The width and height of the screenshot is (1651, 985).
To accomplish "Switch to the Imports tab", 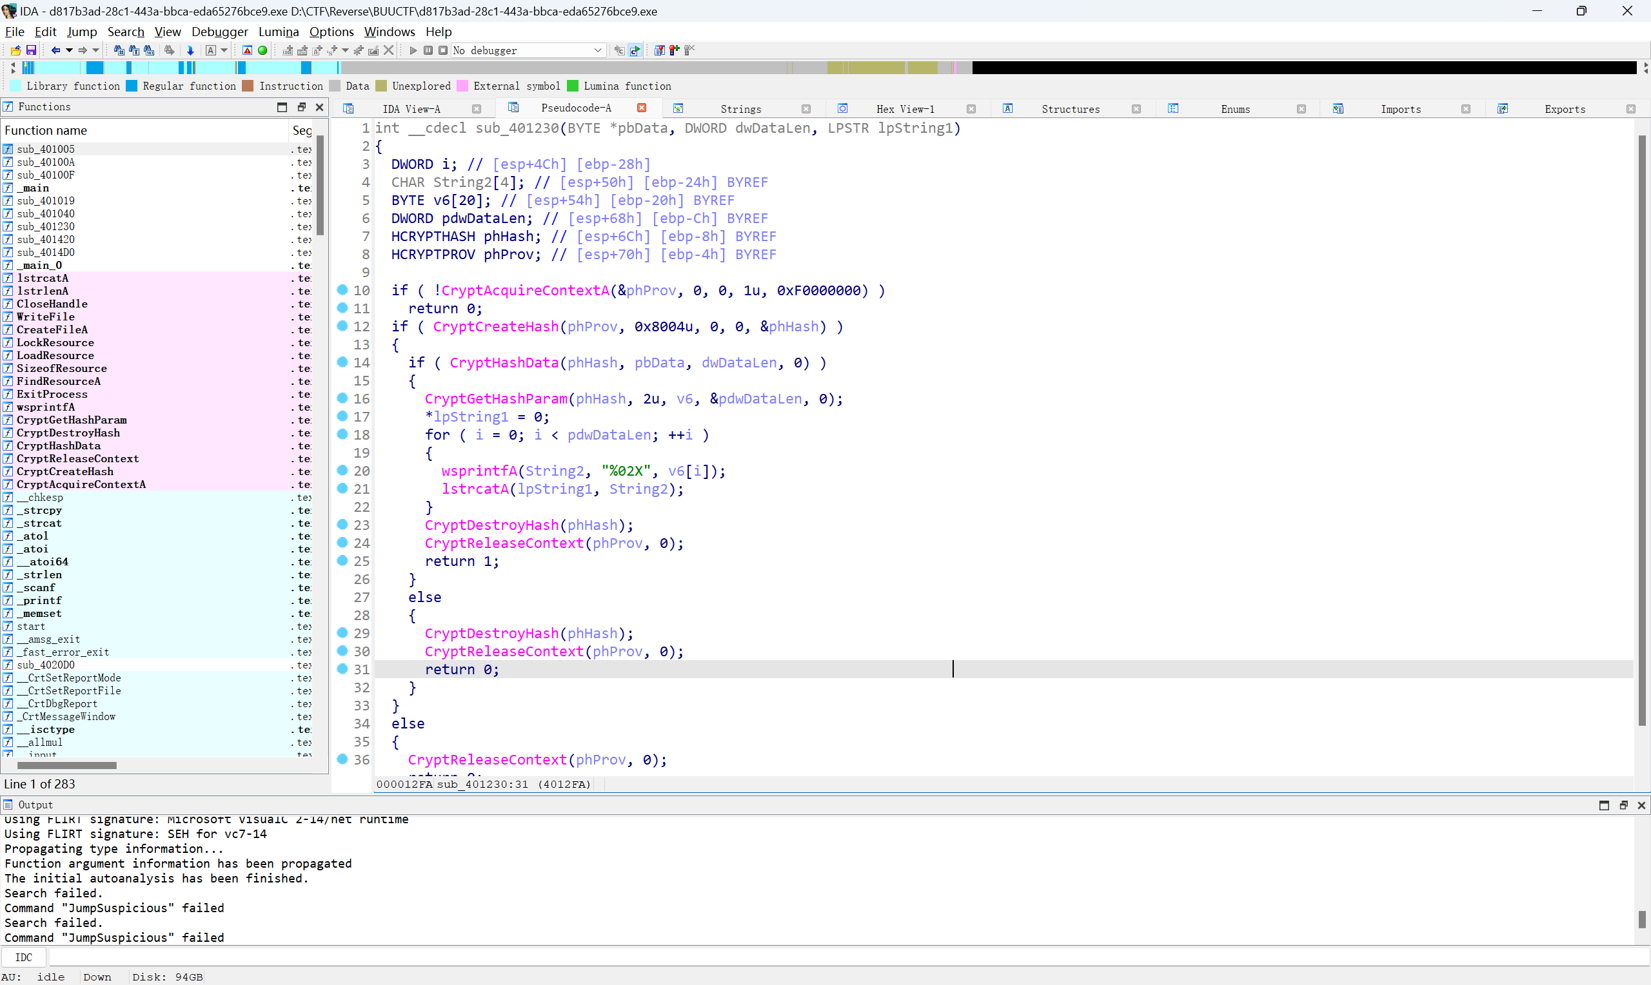I will (1401, 109).
